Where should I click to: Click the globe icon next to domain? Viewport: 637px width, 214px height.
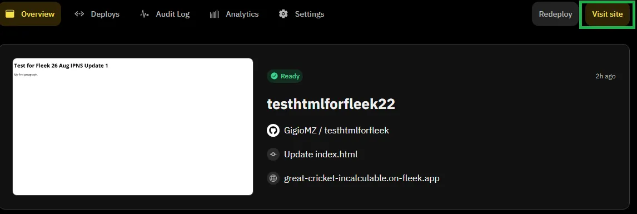click(x=273, y=178)
